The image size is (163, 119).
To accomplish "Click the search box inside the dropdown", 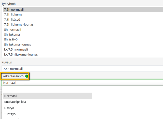I will (x=81, y=90).
